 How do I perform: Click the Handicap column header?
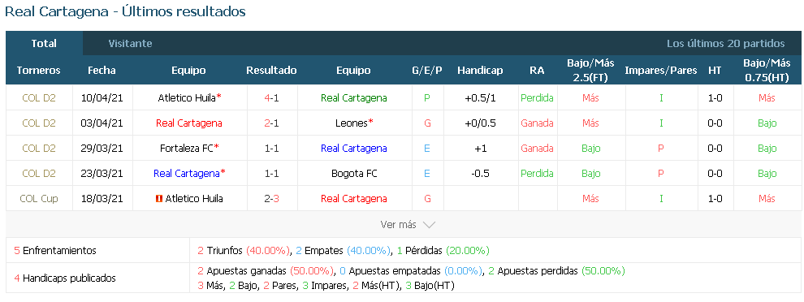coord(480,71)
